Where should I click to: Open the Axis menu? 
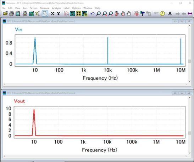tap(25, 8)
